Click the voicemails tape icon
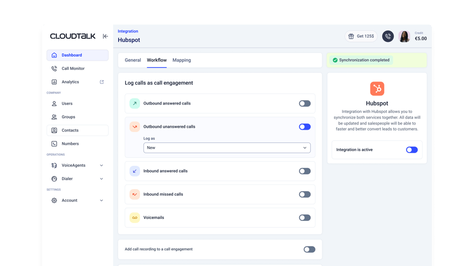This screenshot has height=266, width=474. (x=135, y=218)
